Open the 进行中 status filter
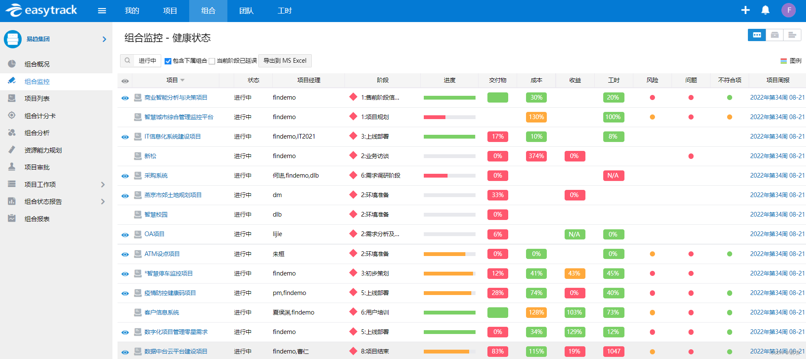Screen dimensions: 806x359 pos(147,61)
